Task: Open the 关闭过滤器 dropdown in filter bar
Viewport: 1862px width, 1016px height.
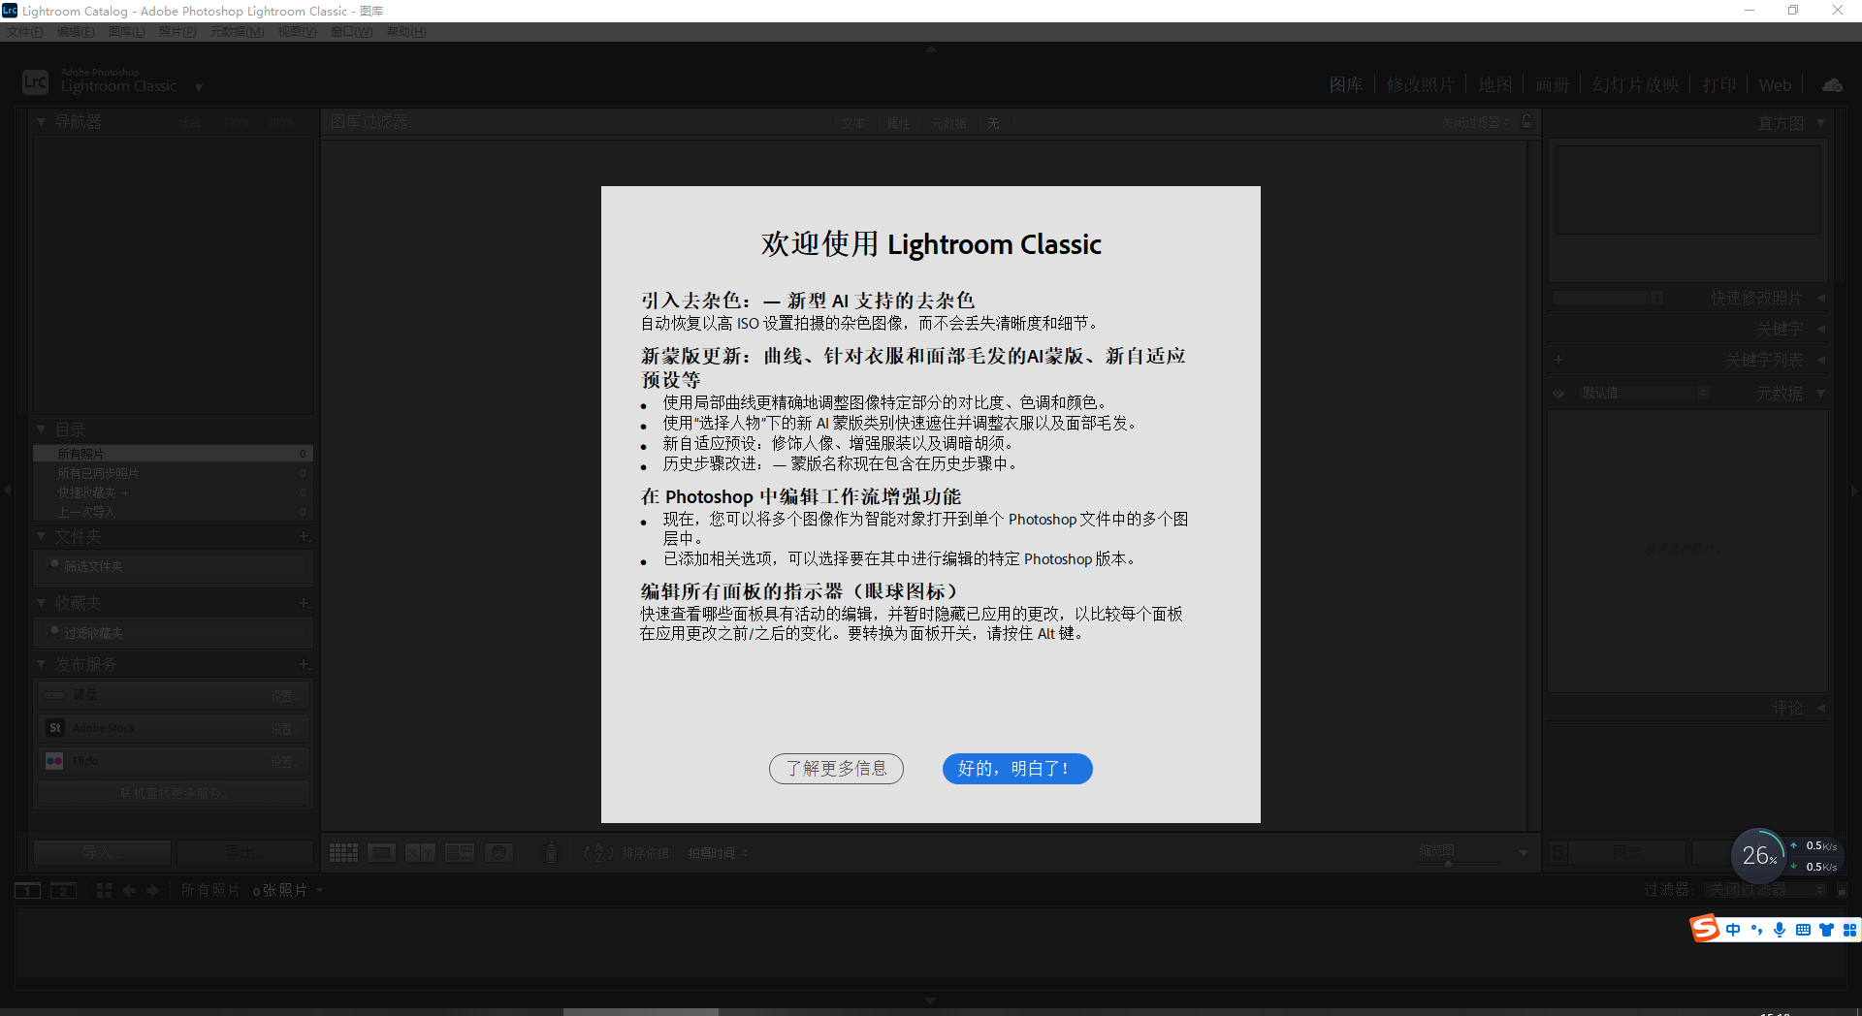Action: (x=1475, y=123)
